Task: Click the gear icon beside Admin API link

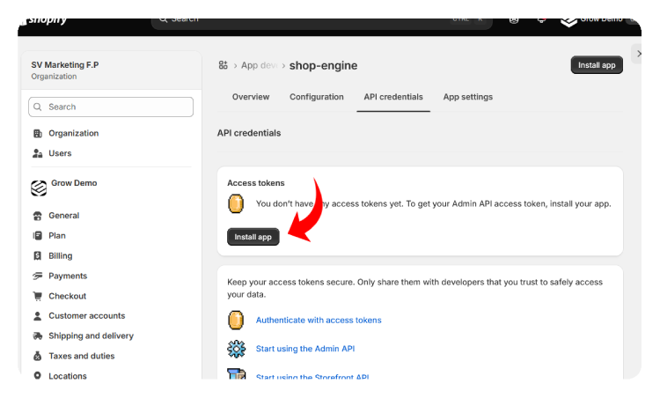Action: 236,349
